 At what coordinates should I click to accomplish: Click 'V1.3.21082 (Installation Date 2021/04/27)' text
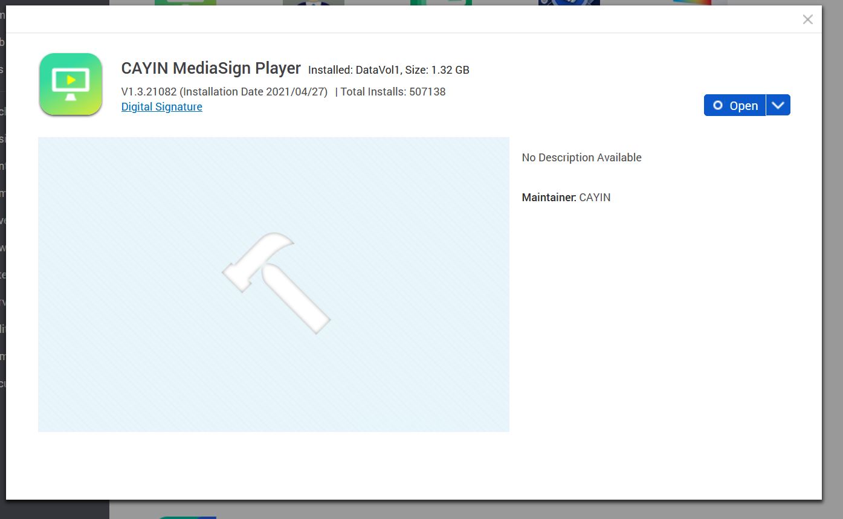coord(224,92)
